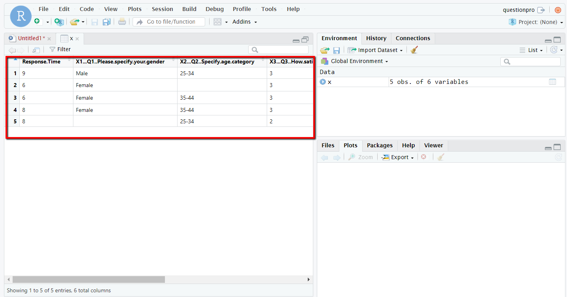Save the workspace in the Environment pane

pyautogui.click(x=337, y=50)
